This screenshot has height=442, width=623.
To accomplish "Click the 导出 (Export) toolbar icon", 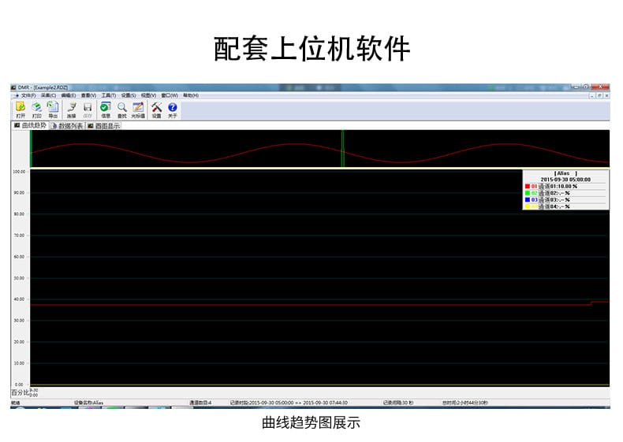I will point(53,108).
